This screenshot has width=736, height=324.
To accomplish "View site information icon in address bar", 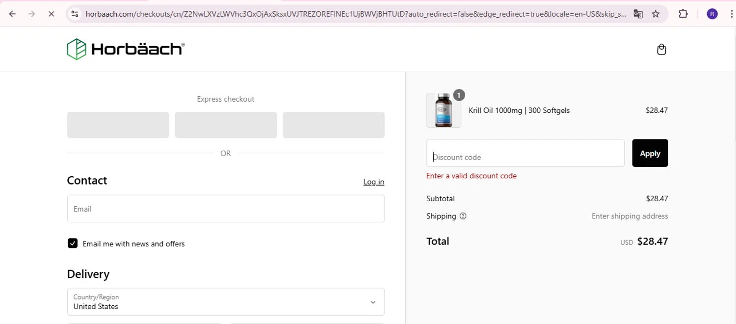I will tap(75, 14).
